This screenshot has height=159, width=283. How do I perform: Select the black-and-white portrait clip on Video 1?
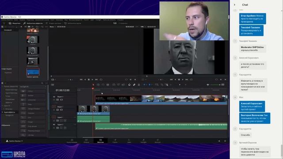(93, 110)
